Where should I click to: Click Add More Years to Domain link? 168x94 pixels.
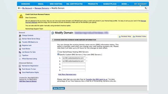tap(28, 81)
